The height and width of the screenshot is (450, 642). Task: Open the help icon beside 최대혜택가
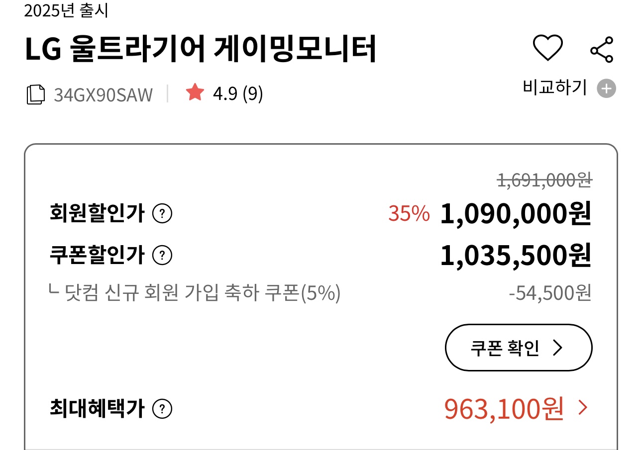(x=162, y=409)
